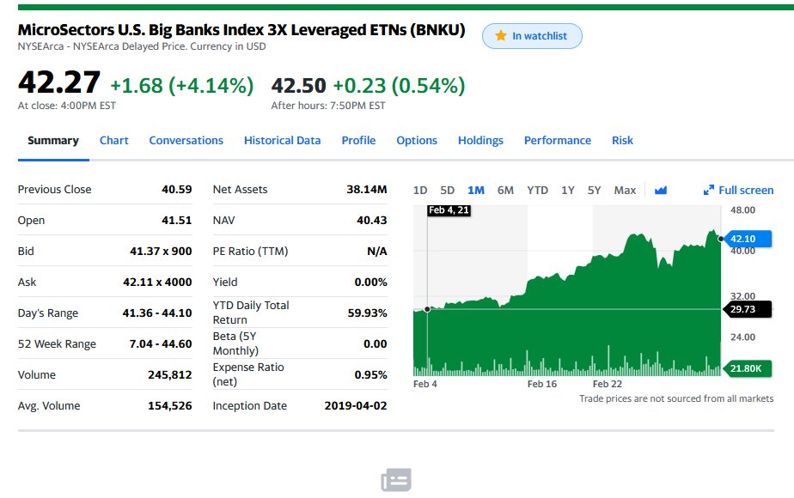794x498 pixels.
Task: Click the Ask value 42.11 x 4000
Action: (157, 282)
